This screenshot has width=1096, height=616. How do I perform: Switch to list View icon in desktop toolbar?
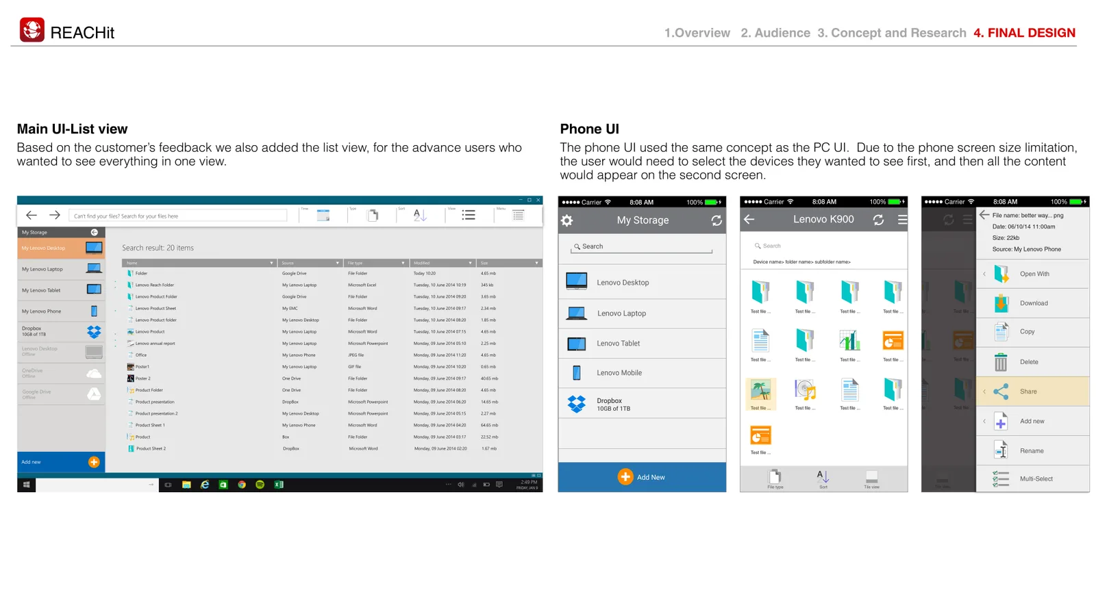469,216
